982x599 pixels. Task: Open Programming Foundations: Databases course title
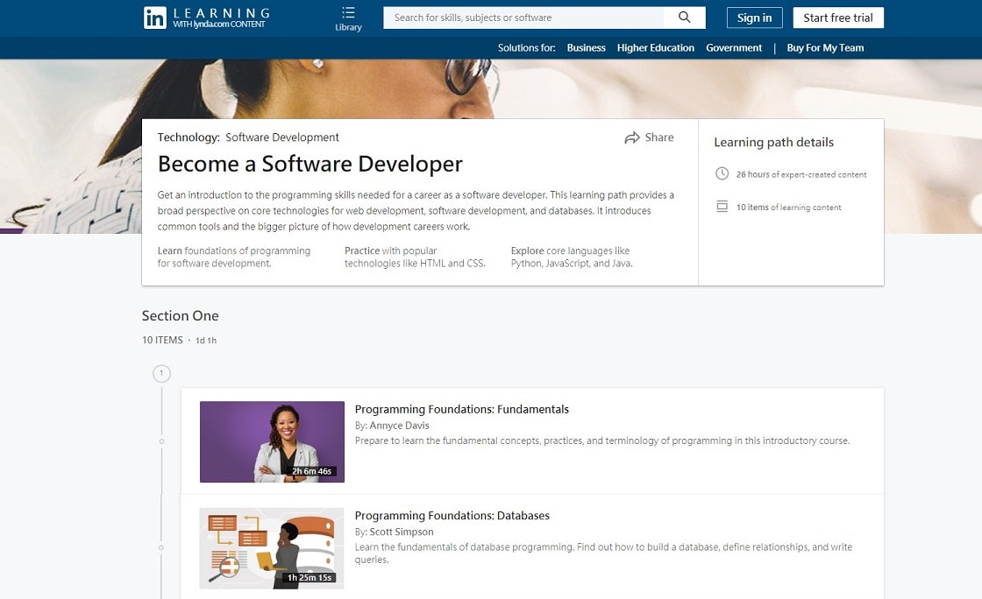coord(452,516)
